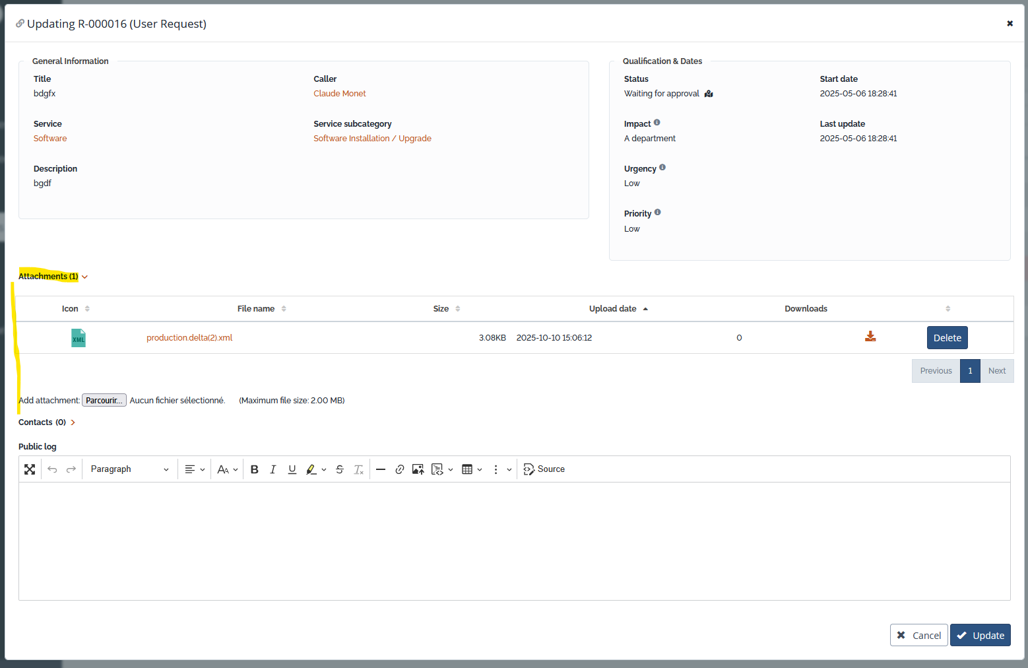1028x668 pixels.
Task: Insert a link in Public log
Action: 399,469
